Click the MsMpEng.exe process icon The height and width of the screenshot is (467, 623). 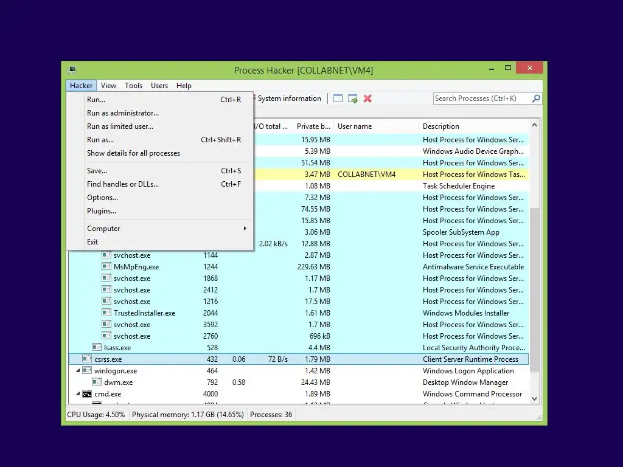[x=106, y=266]
